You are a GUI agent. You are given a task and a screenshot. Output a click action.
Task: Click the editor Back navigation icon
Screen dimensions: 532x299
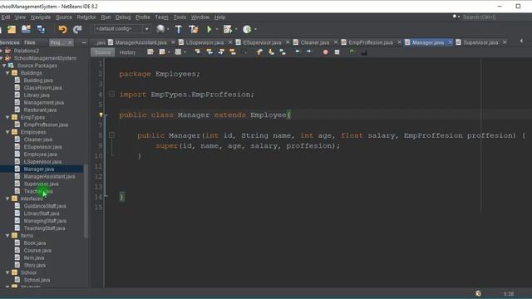click(162, 51)
